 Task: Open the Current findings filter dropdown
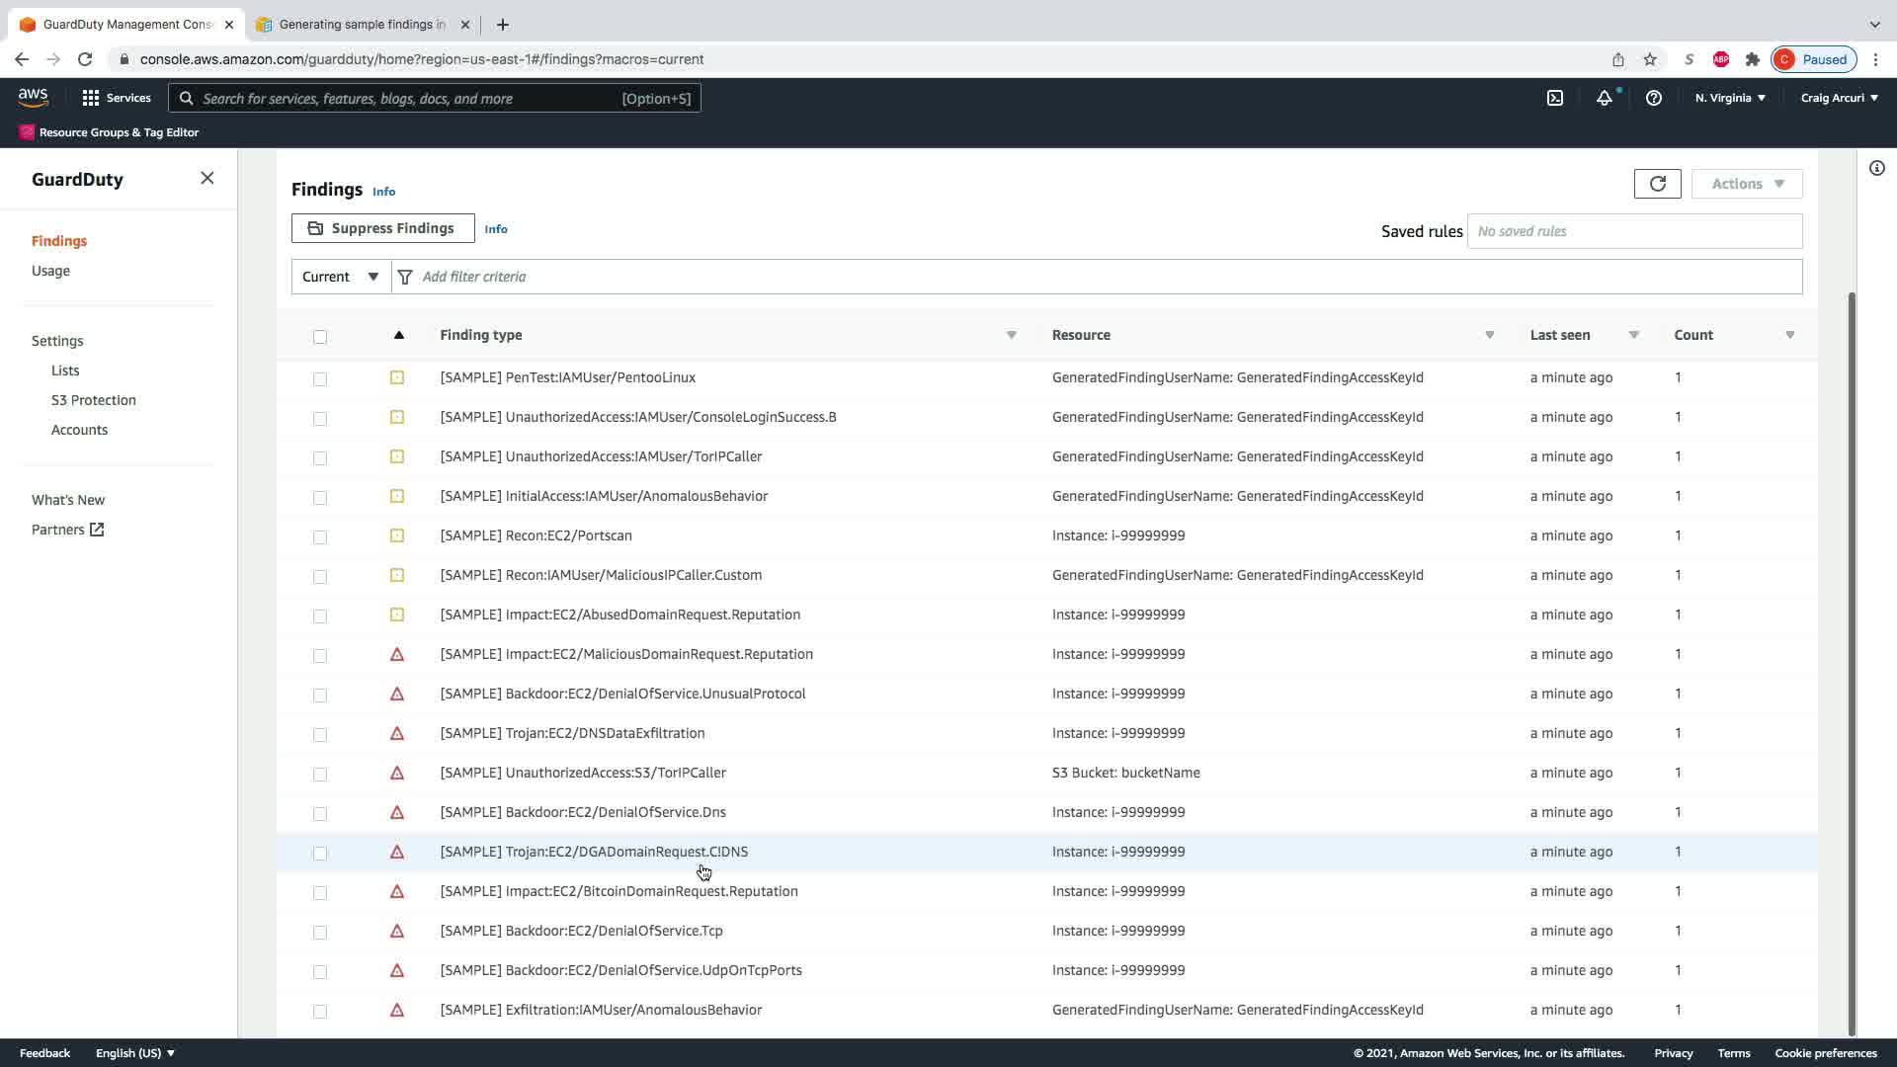click(x=341, y=277)
